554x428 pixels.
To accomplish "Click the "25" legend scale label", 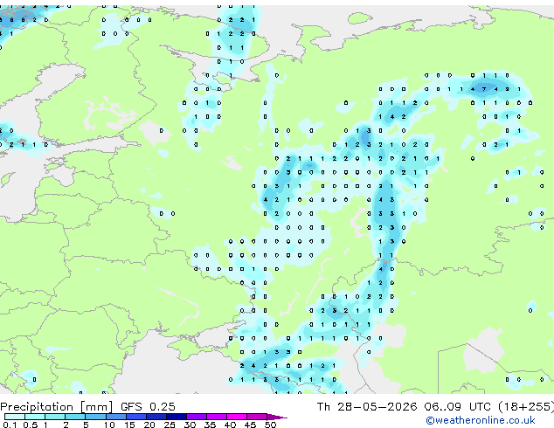I will coord(170,425).
